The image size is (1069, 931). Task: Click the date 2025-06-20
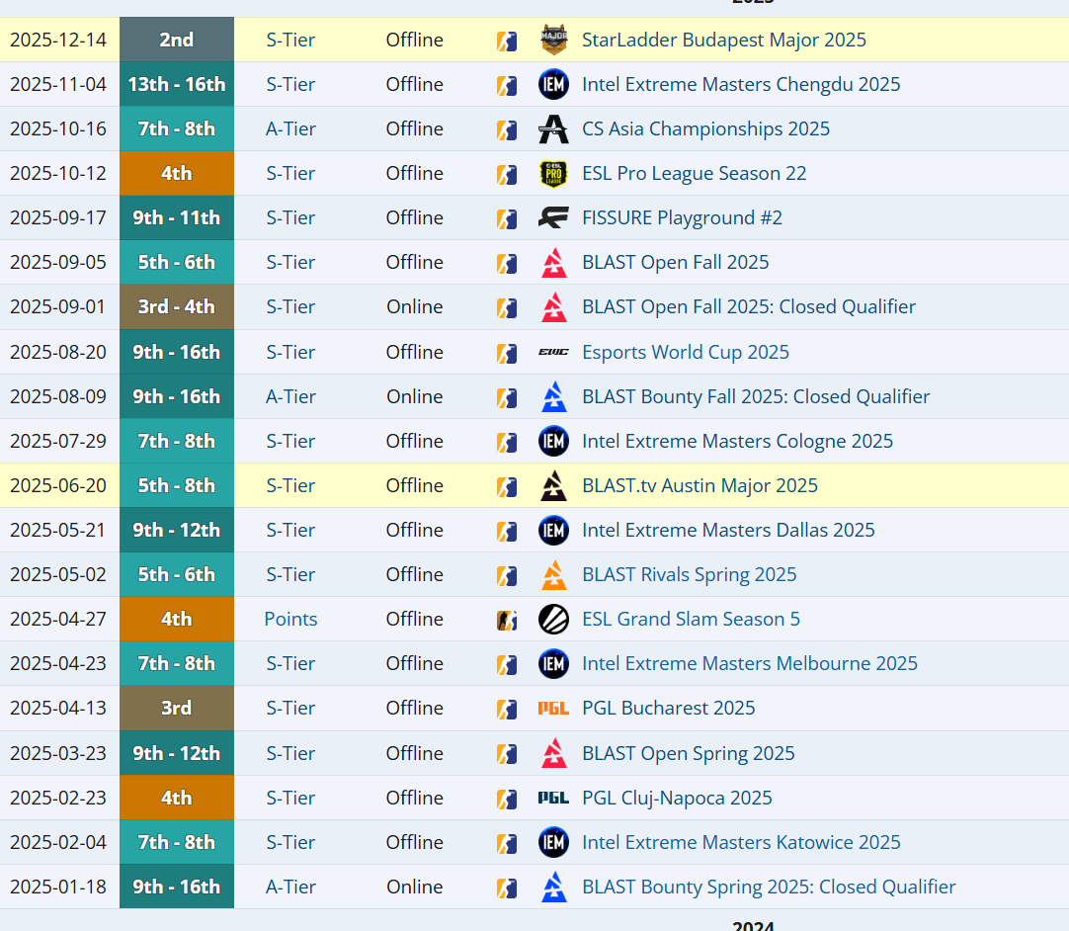58,485
